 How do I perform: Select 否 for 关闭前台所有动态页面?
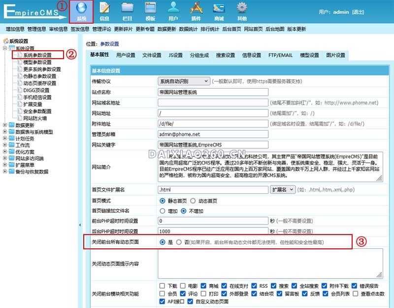[179, 242]
